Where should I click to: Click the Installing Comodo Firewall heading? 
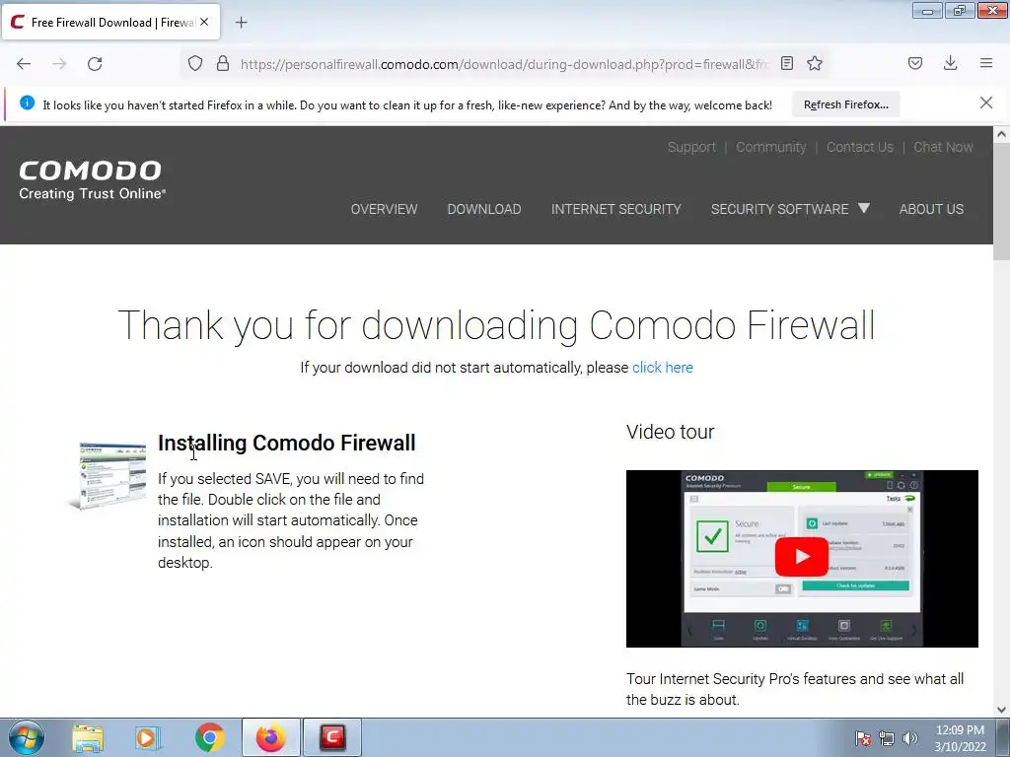287,443
